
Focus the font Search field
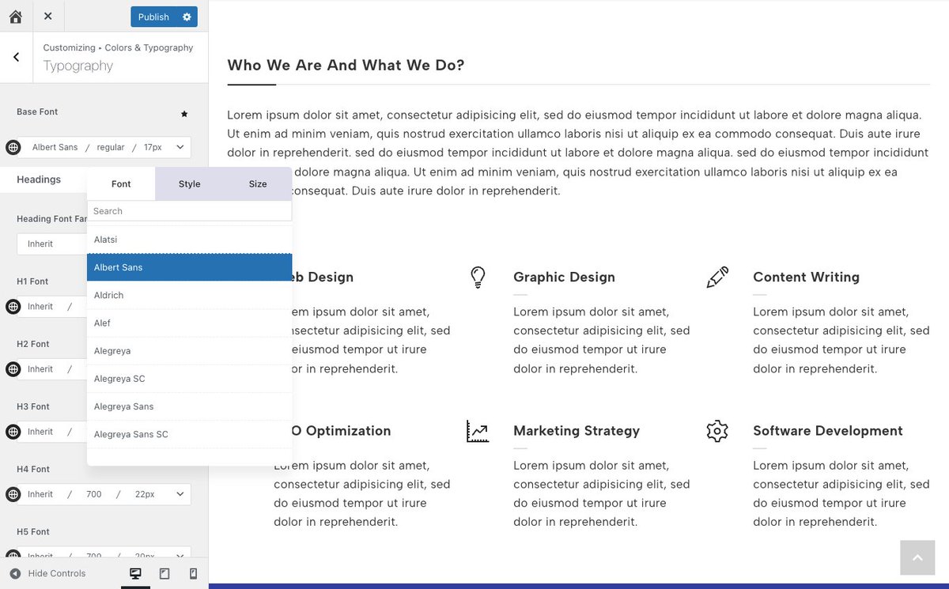coord(190,211)
